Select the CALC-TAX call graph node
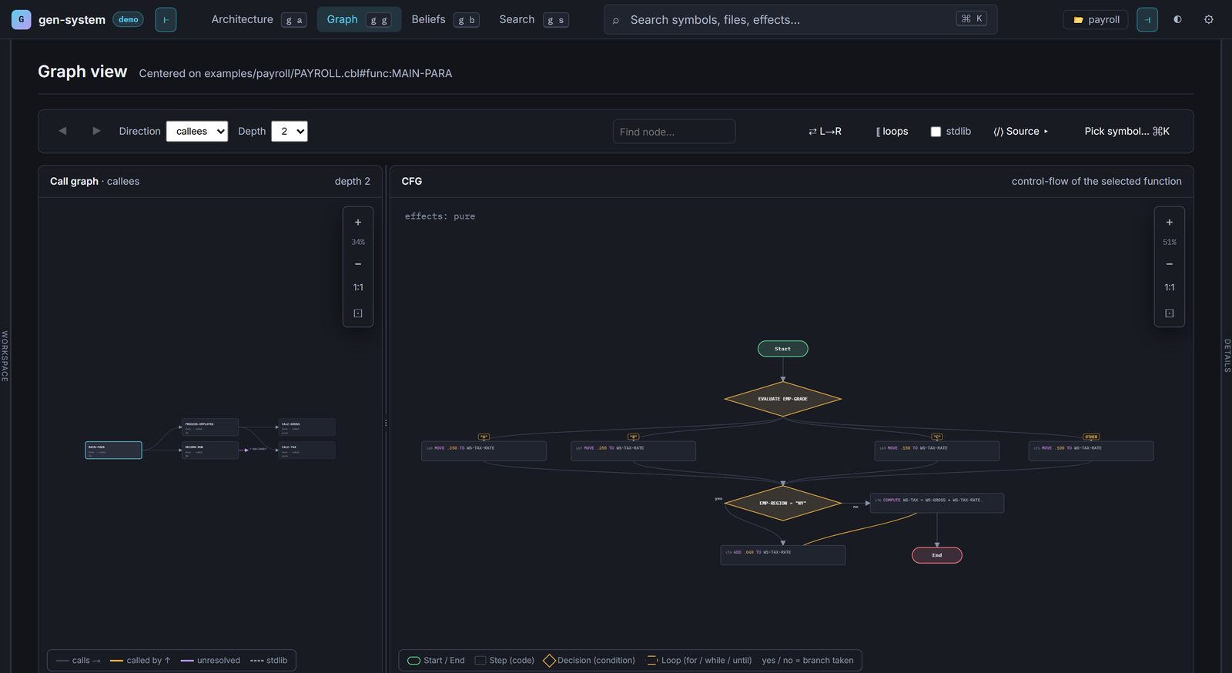1232x673 pixels. click(x=306, y=450)
